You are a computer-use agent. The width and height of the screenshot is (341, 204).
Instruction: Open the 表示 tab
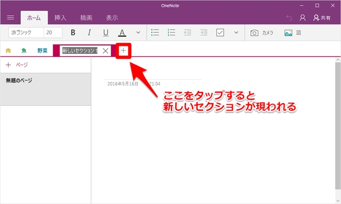[x=112, y=18]
